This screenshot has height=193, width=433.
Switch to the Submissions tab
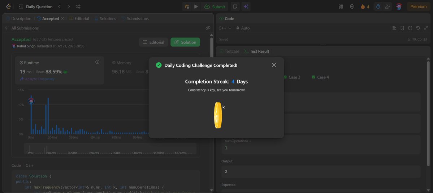point(135,19)
